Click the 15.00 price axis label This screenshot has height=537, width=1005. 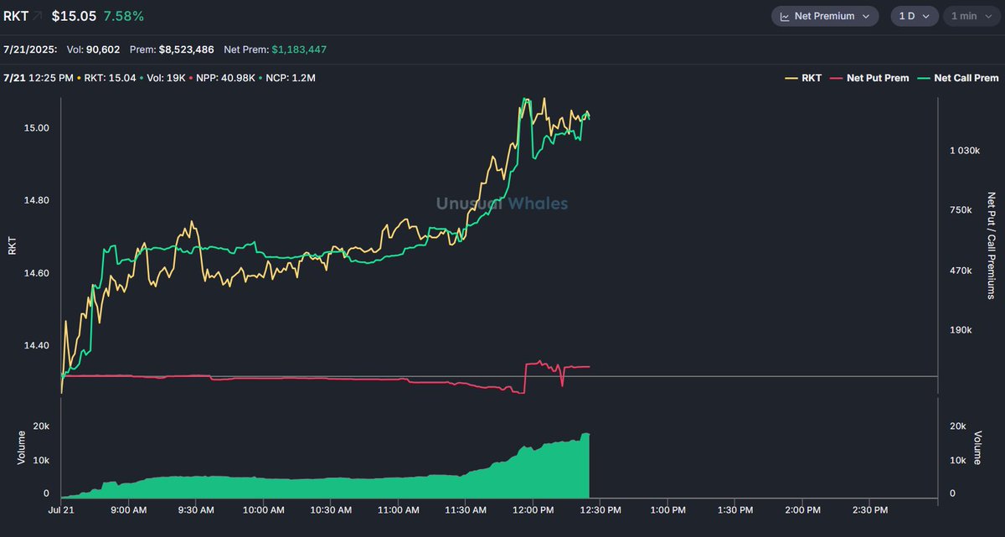36,128
